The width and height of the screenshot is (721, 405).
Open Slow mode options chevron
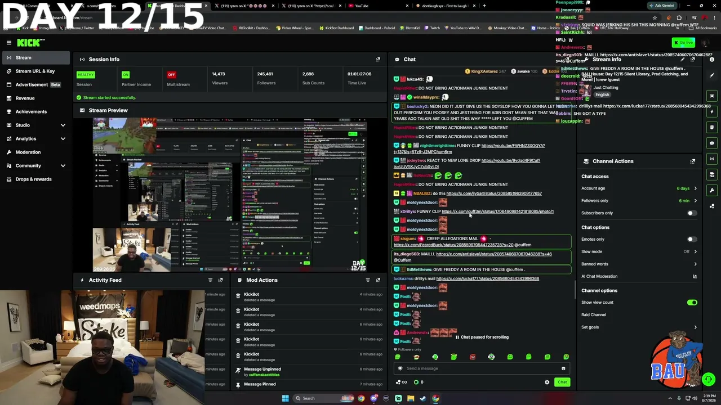pyautogui.click(x=695, y=252)
